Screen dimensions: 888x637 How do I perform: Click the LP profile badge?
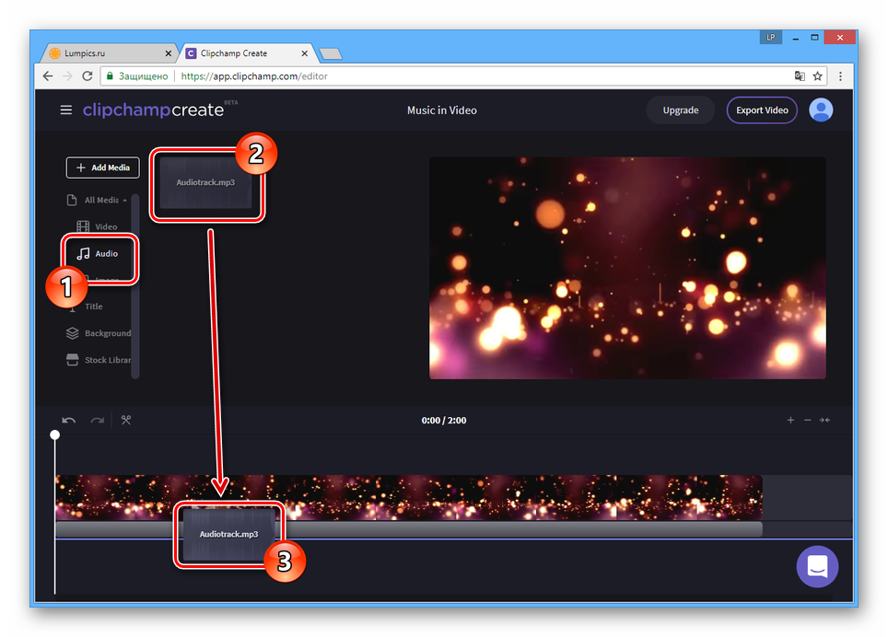[x=771, y=38]
